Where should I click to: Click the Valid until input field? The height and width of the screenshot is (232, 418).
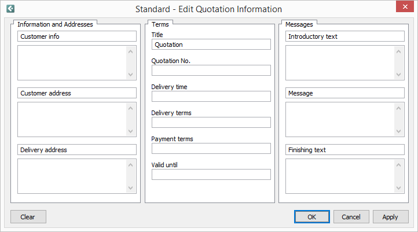[211, 175]
